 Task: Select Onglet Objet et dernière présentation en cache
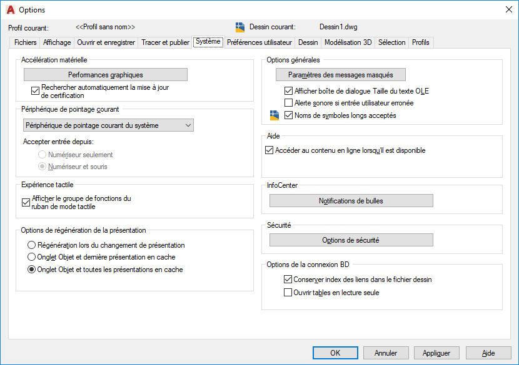32,257
